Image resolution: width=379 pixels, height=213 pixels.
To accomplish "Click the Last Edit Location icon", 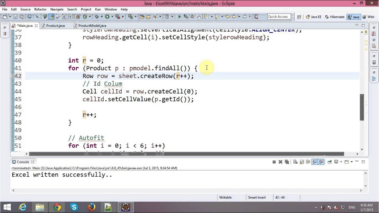I will coord(228,17).
